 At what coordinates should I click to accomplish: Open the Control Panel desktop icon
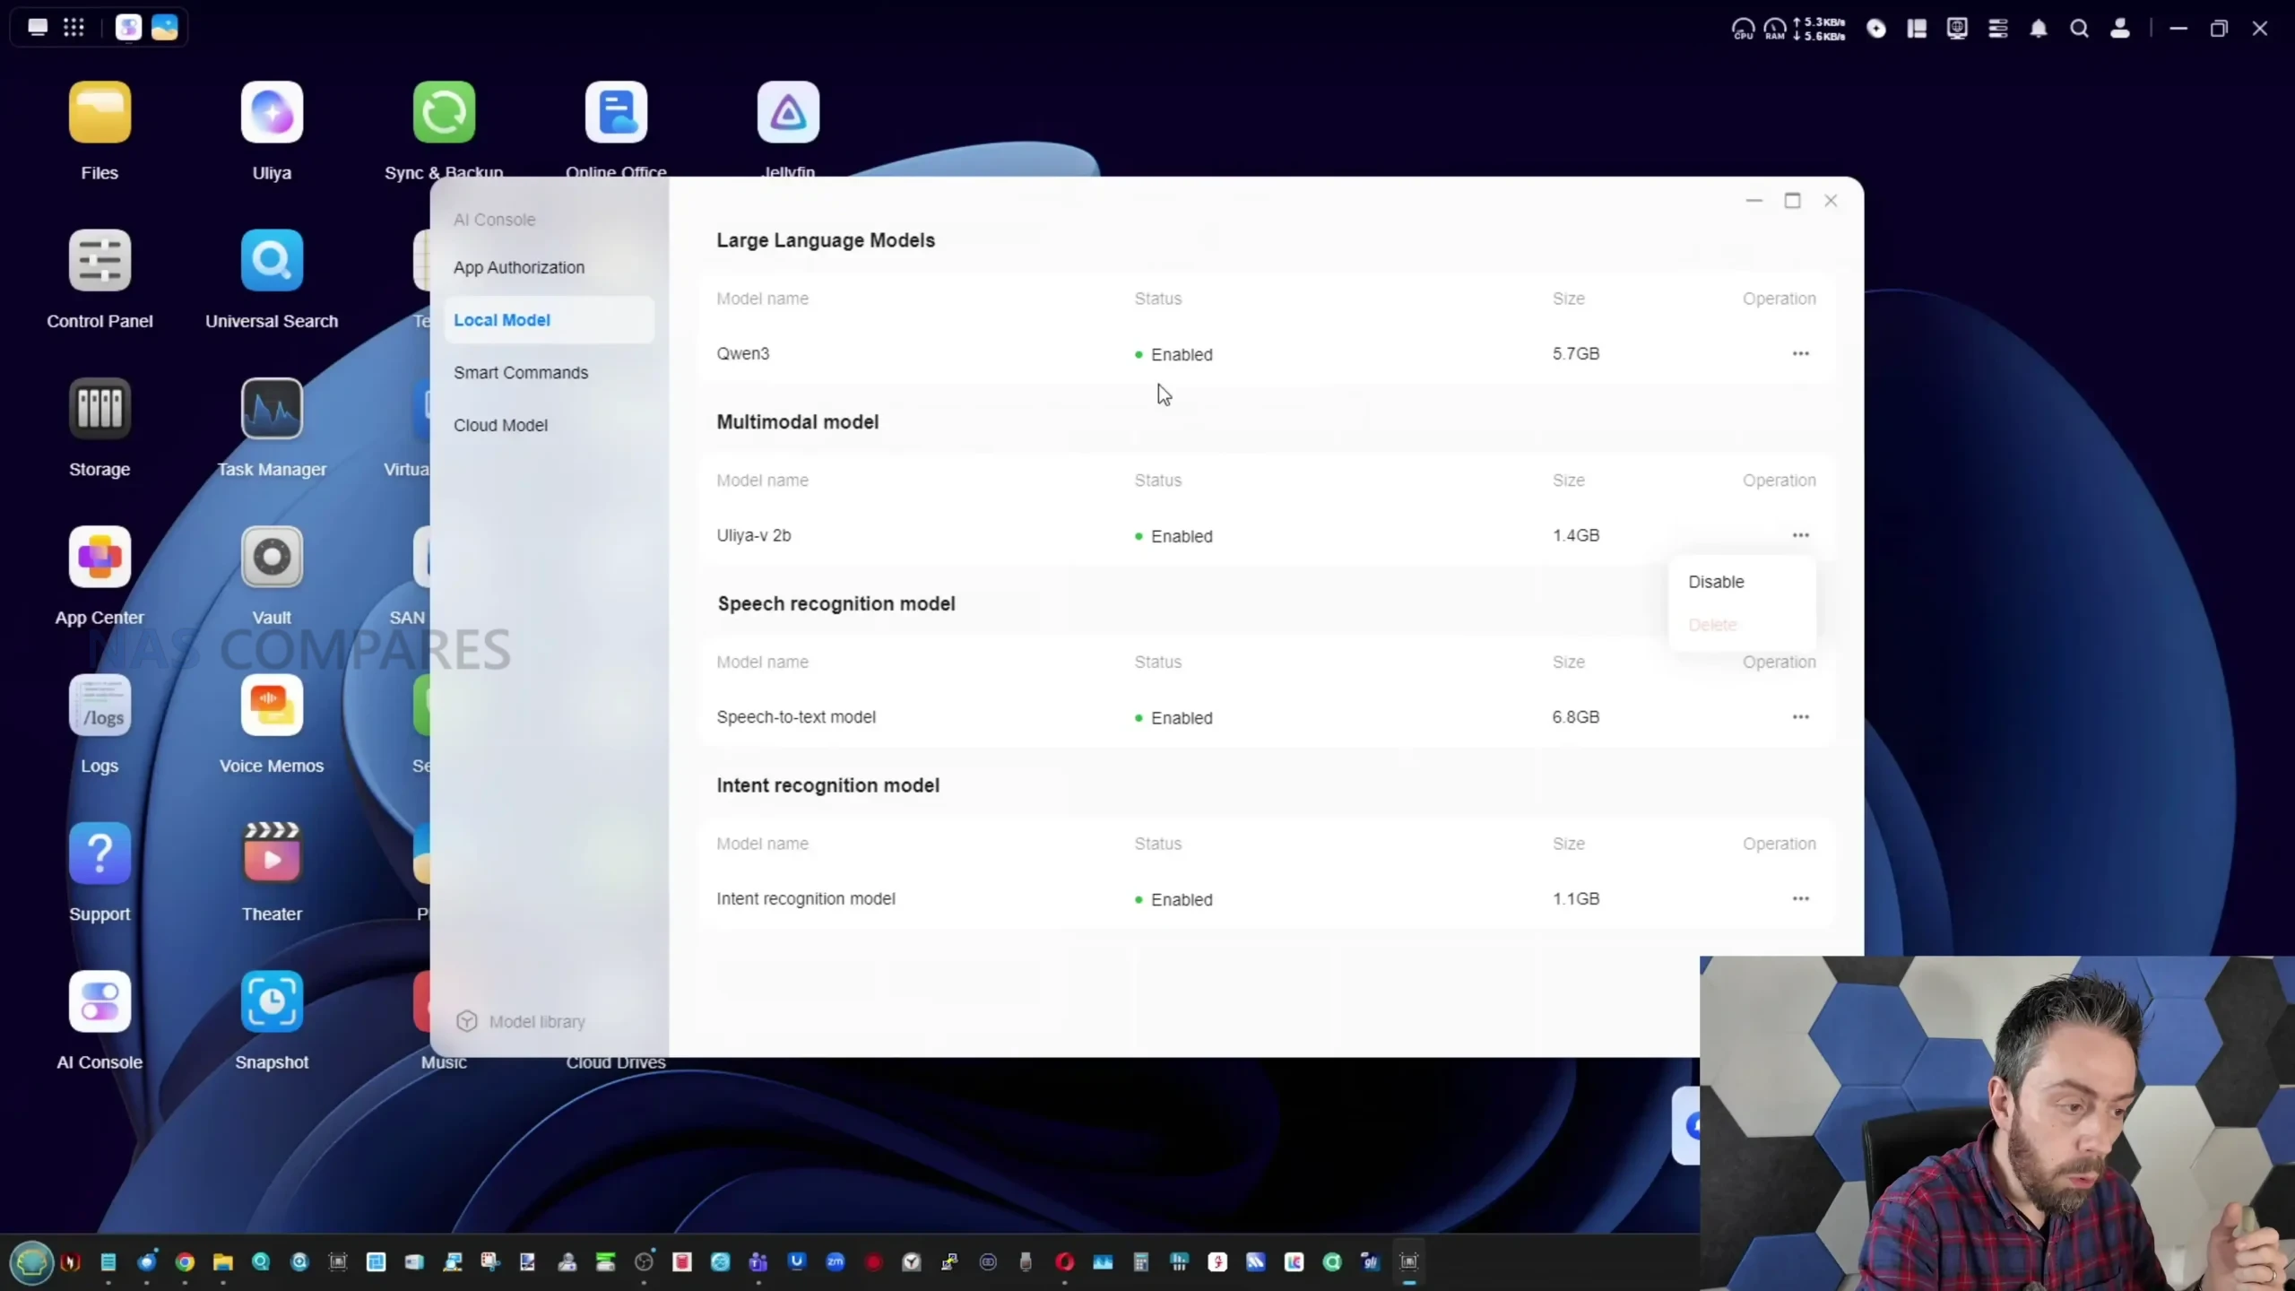pos(100,261)
